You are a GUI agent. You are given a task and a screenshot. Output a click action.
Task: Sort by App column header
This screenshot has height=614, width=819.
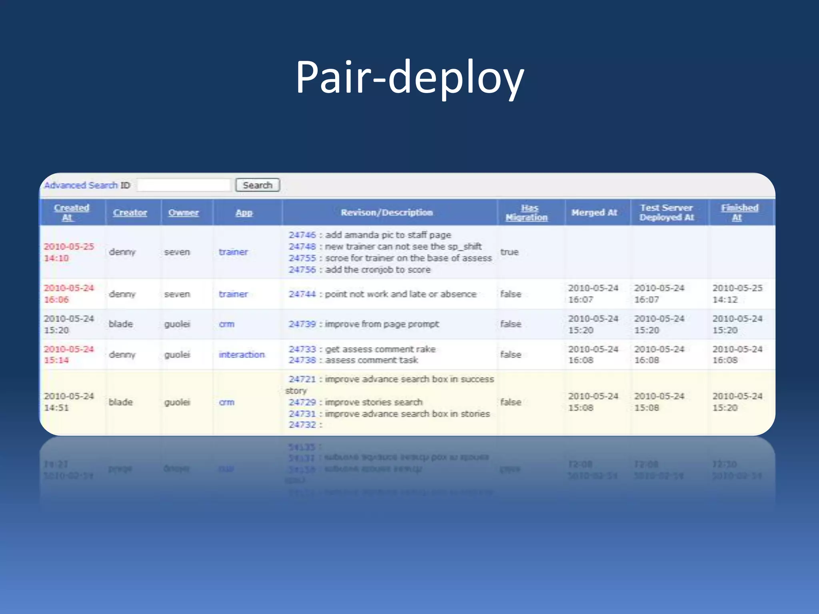(244, 213)
